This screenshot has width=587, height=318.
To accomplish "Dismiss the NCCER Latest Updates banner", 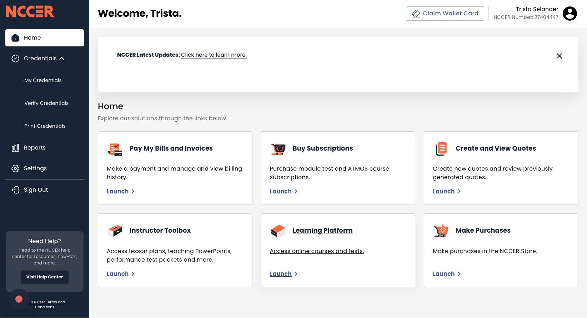I will point(559,56).
